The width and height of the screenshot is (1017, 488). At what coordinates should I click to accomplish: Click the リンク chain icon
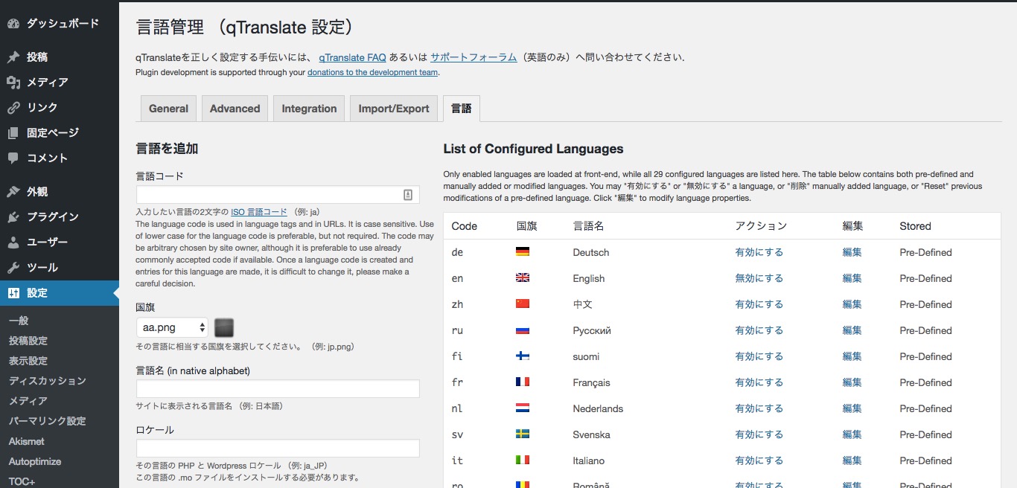tap(13, 107)
